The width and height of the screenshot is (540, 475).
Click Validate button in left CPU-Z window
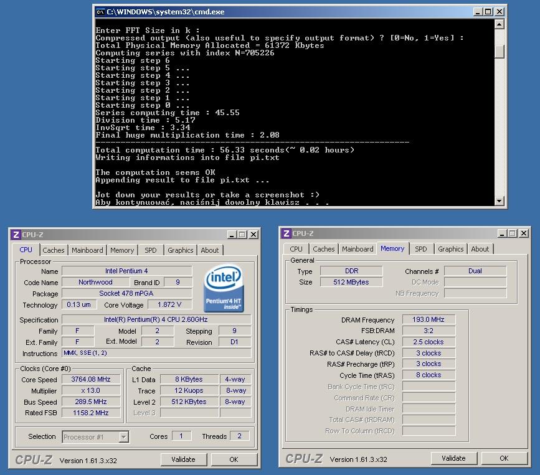tap(184, 459)
